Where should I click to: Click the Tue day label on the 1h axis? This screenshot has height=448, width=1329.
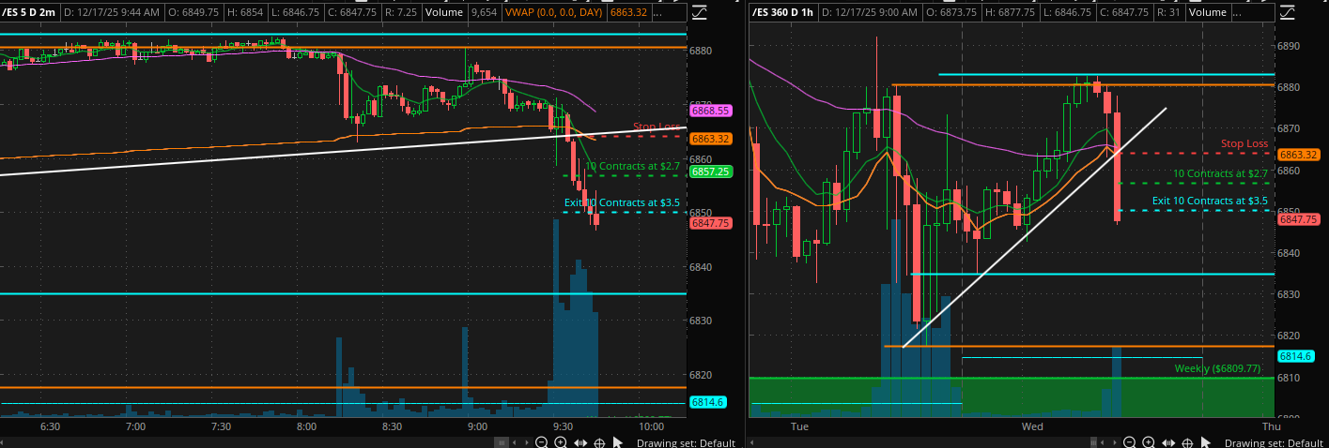(799, 426)
